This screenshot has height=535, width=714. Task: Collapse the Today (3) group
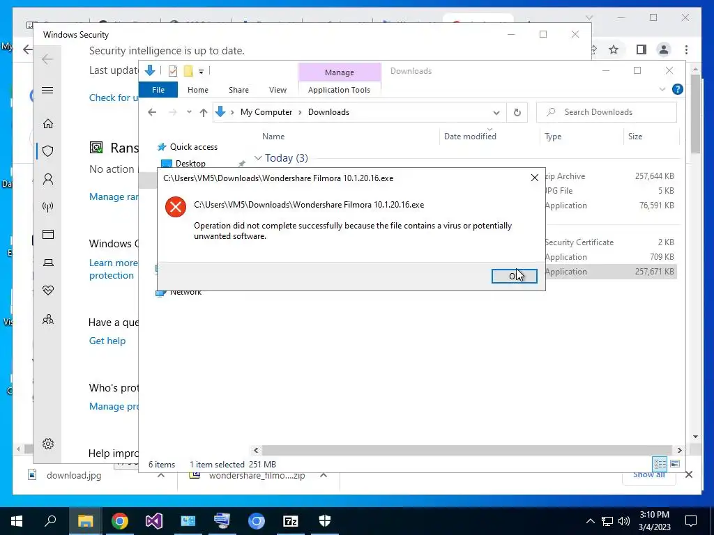point(258,158)
